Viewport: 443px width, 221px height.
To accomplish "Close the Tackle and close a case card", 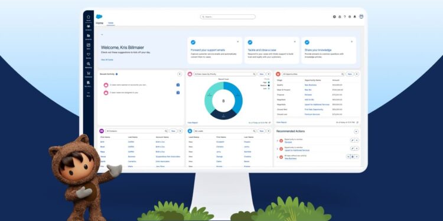I will pos(295,42).
